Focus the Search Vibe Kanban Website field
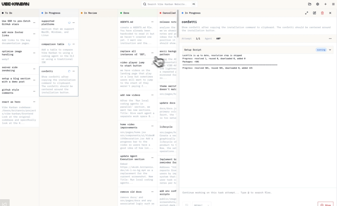The height and width of the screenshot is (206, 337). (169, 4)
